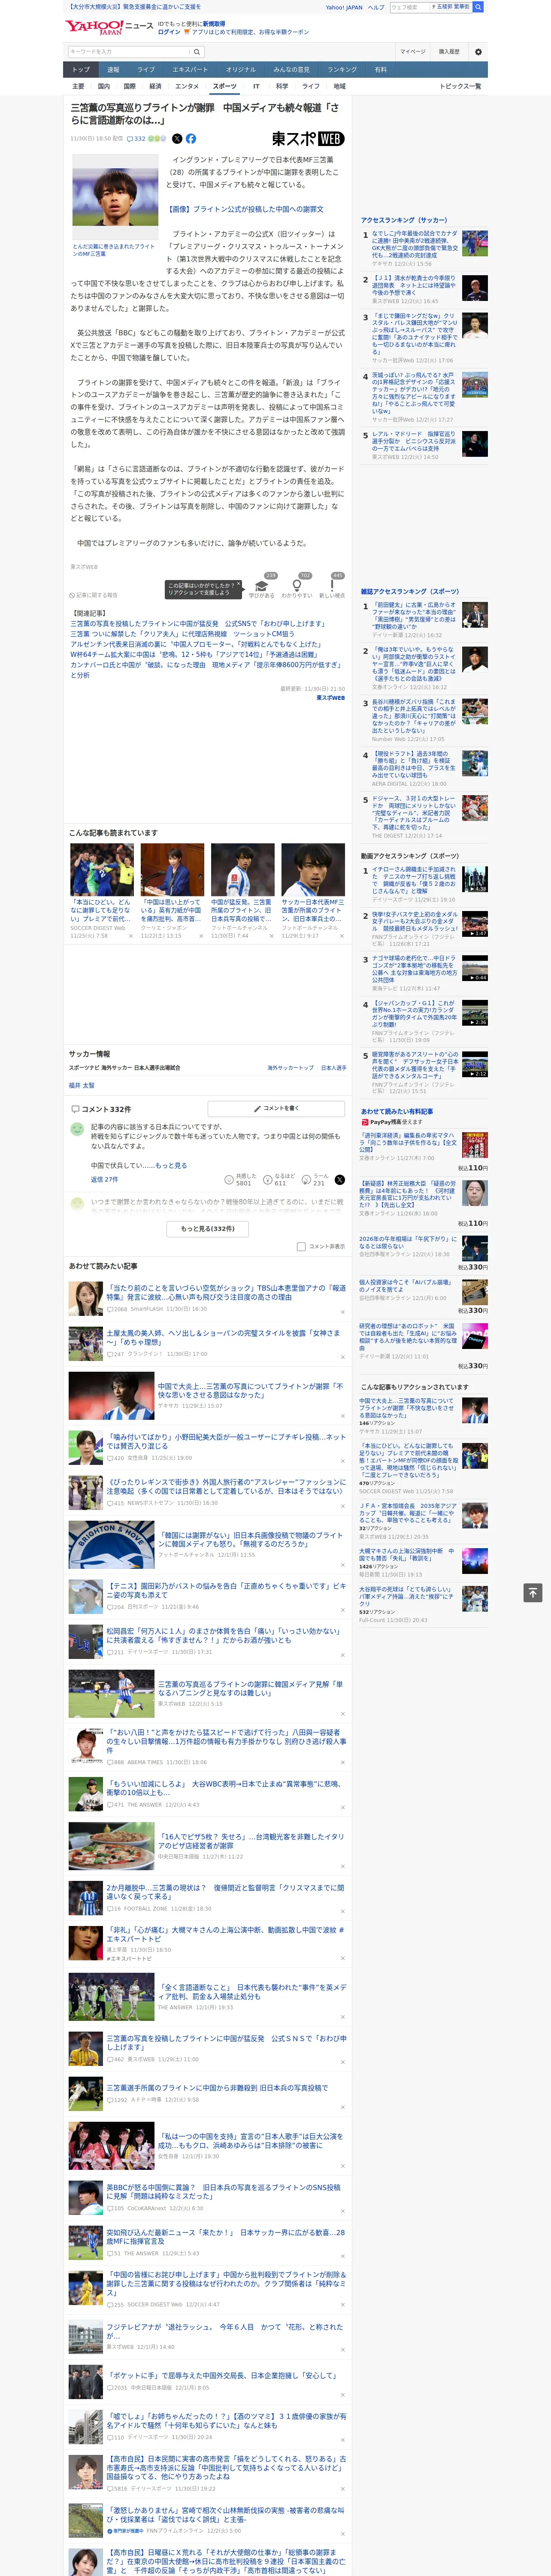
Task: Click 購入履歴 link
Action: (x=449, y=51)
